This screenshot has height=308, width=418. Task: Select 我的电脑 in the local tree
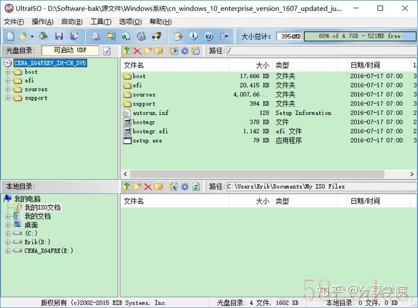27,199
